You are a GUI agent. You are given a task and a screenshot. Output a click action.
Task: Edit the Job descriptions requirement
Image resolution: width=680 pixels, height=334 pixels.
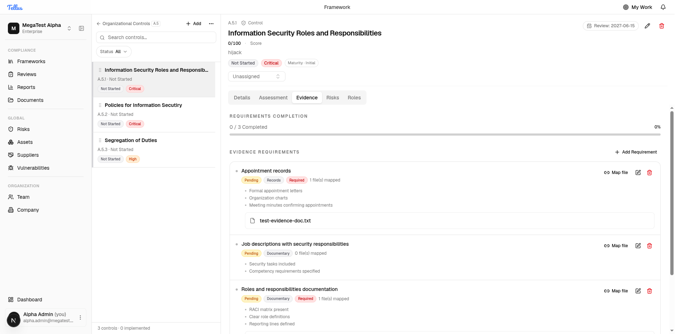click(x=638, y=246)
